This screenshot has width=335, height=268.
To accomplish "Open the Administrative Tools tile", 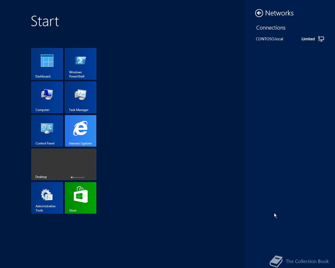I will [x=47, y=198].
